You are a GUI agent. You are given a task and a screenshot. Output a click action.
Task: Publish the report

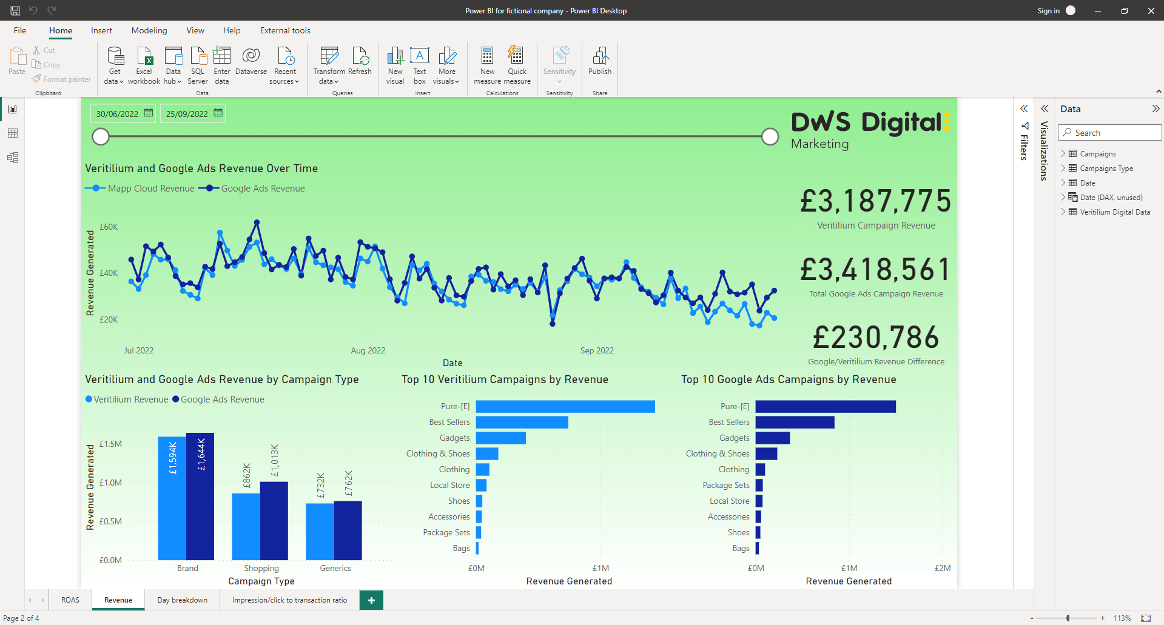coord(600,56)
